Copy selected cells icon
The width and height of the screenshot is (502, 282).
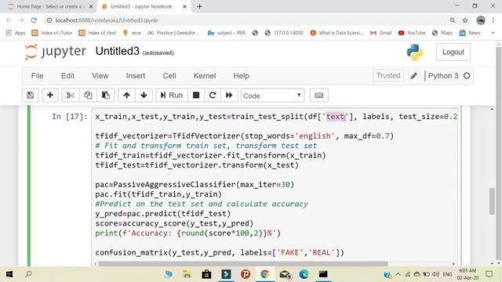coord(88,96)
